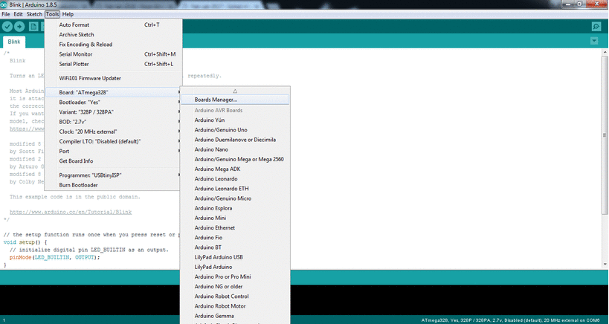
Task: Select the Arduino/Genuino Uno board
Action: (235, 129)
